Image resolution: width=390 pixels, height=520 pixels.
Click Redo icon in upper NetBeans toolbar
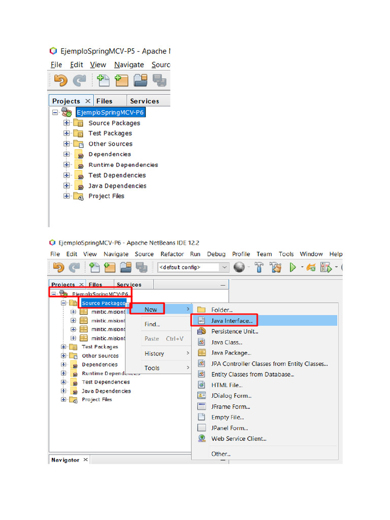pos(79,81)
